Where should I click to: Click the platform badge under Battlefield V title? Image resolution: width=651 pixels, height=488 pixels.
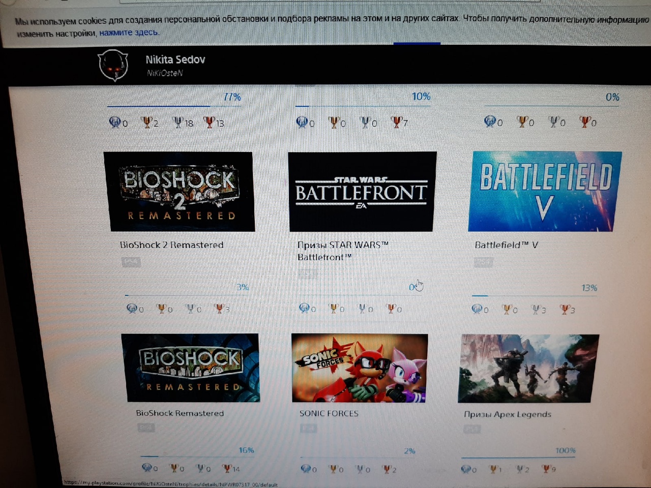(483, 263)
